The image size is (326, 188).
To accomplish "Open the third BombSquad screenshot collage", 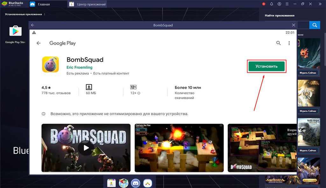I will coord(262,148).
